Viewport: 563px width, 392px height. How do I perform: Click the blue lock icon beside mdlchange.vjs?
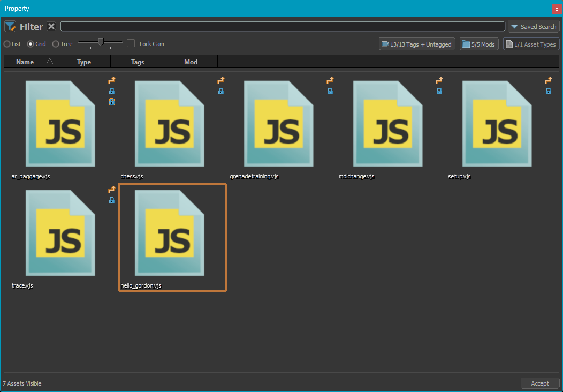pyautogui.click(x=439, y=91)
